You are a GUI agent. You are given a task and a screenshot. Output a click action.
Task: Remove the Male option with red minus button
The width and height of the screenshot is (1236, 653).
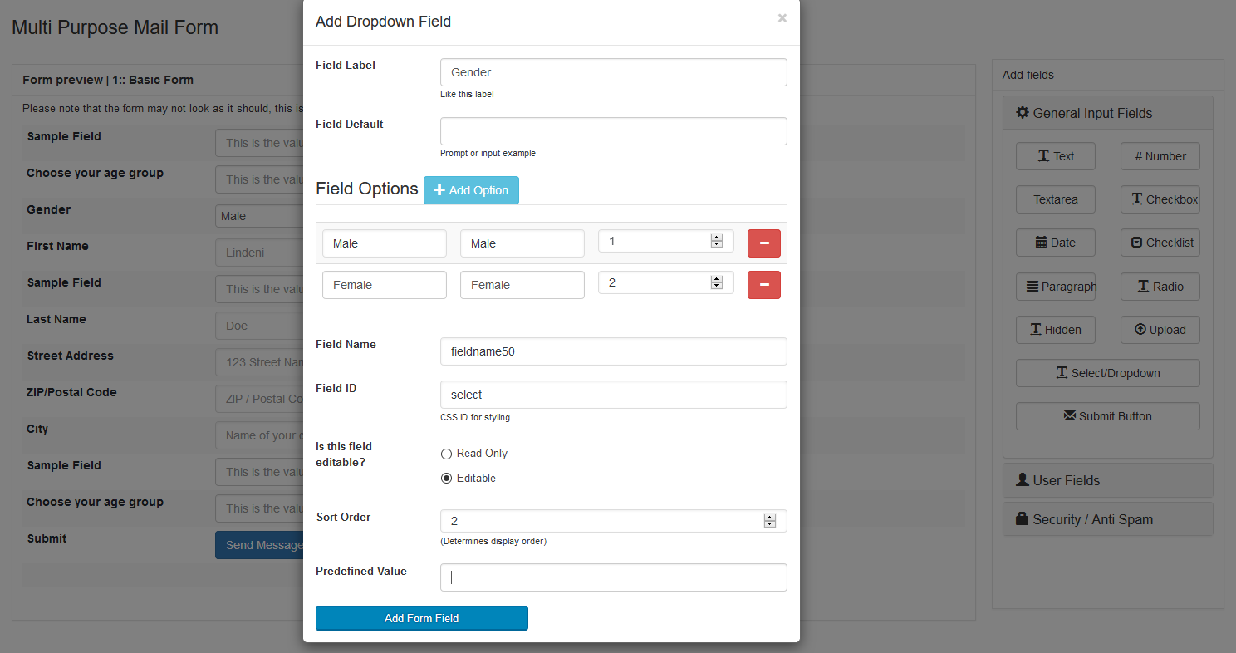pyautogui.click(x=764, y=243)
